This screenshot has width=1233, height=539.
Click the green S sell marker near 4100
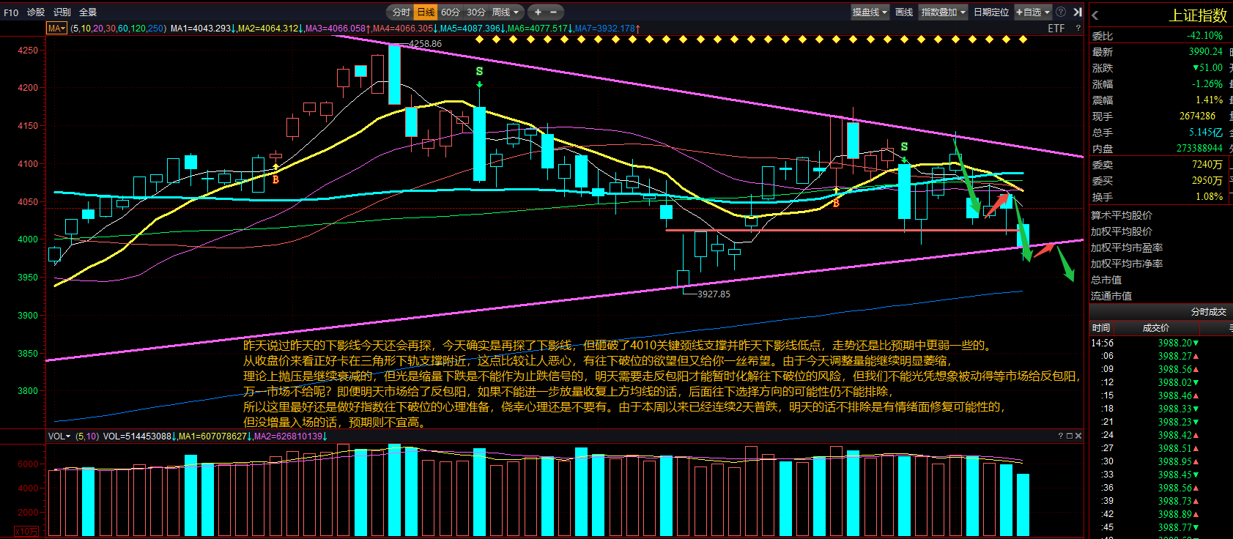[904, 147]
